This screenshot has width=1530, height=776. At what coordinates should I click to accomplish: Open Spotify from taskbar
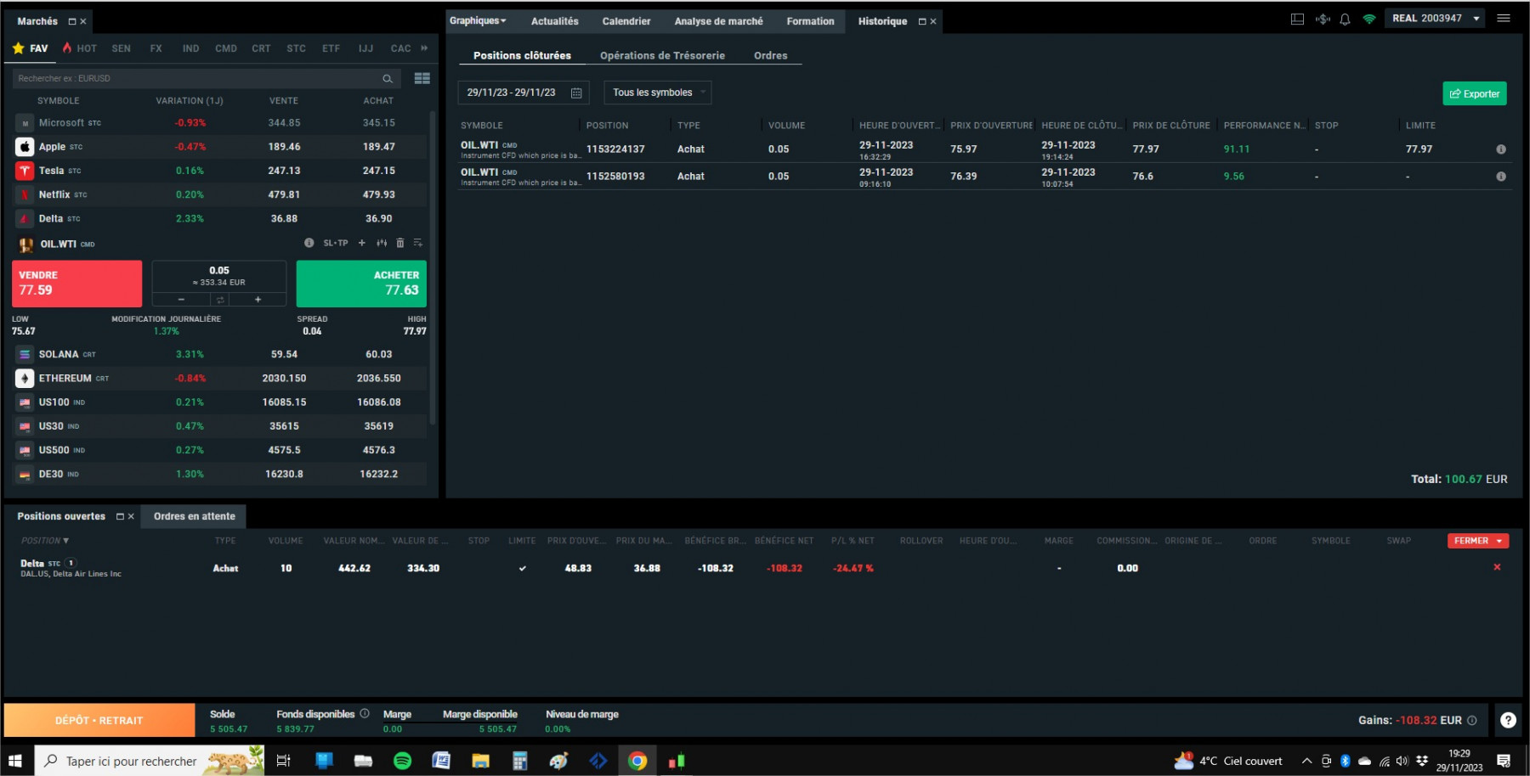(x=403, y=761)
